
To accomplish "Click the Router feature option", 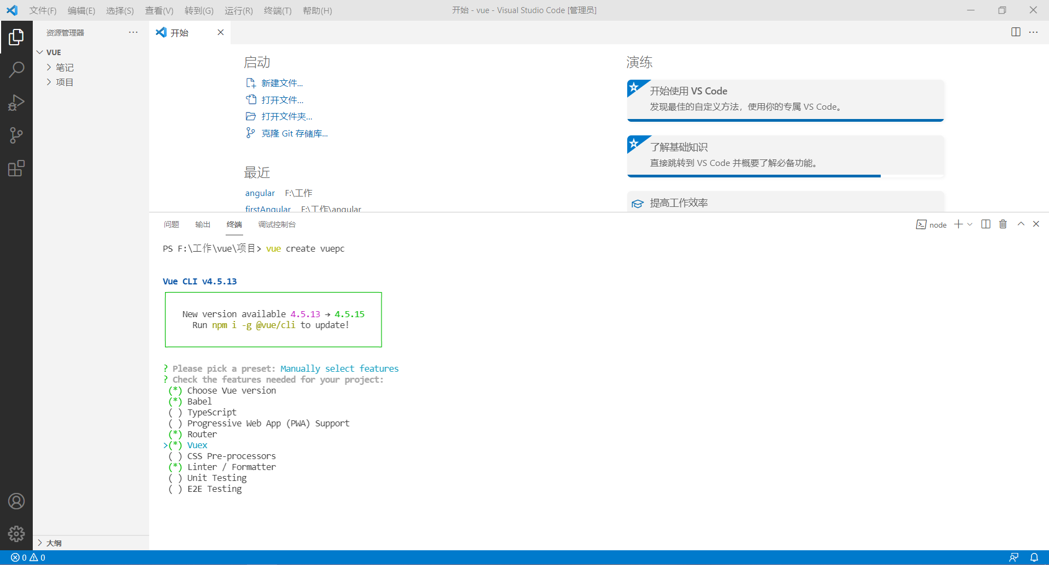I will (x=202, y=434).
